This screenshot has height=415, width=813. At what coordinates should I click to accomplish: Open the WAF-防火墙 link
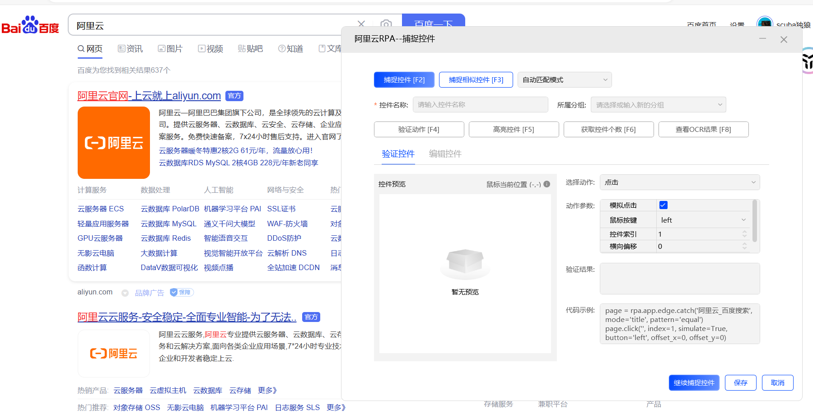(288, 224)
